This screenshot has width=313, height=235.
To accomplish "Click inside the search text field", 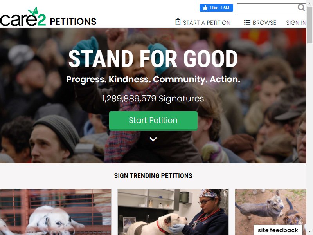I will [x=268, y=8].
